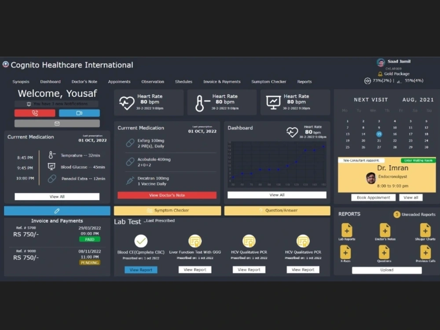Screen dimensions: 440x330
Task: Click the monitor chart icon in top card
Action: pos(273,103)
